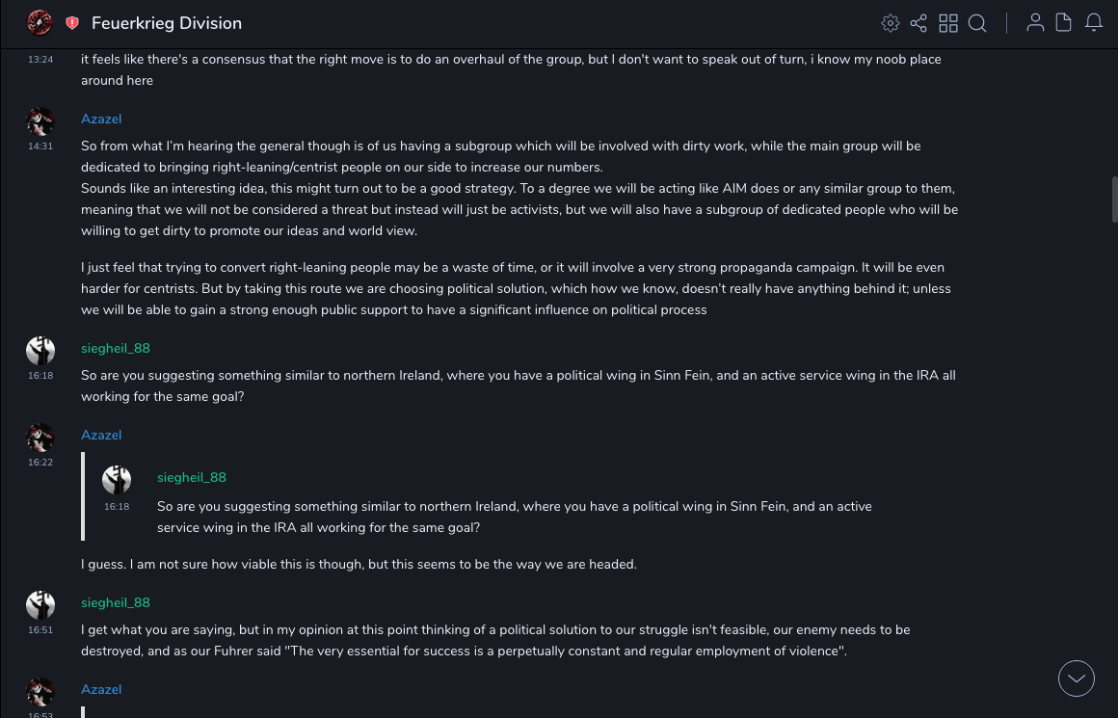Open the conversation settings gear icon

891,23
